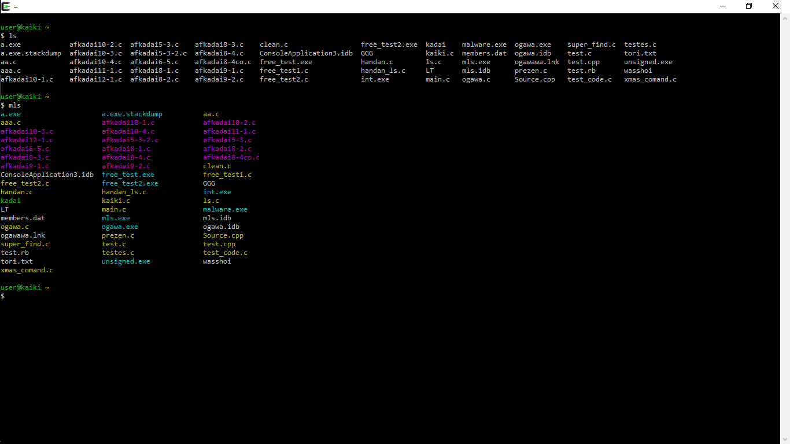Click the empty '$' prompt at the bottom

coord(2,296)
